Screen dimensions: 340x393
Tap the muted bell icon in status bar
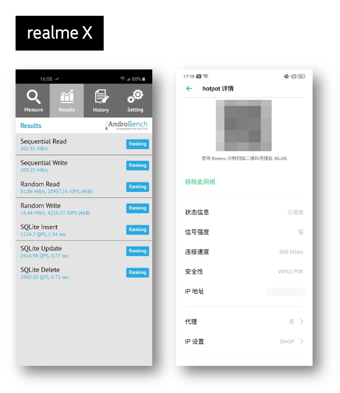coord(286,76)
